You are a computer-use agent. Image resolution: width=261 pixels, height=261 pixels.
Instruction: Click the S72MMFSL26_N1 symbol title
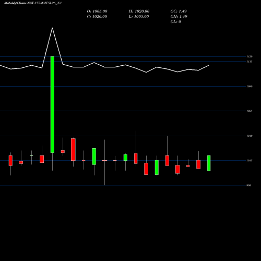48,3
